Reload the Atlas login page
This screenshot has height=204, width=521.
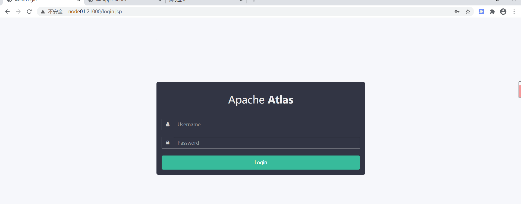(x=29, y=12)
